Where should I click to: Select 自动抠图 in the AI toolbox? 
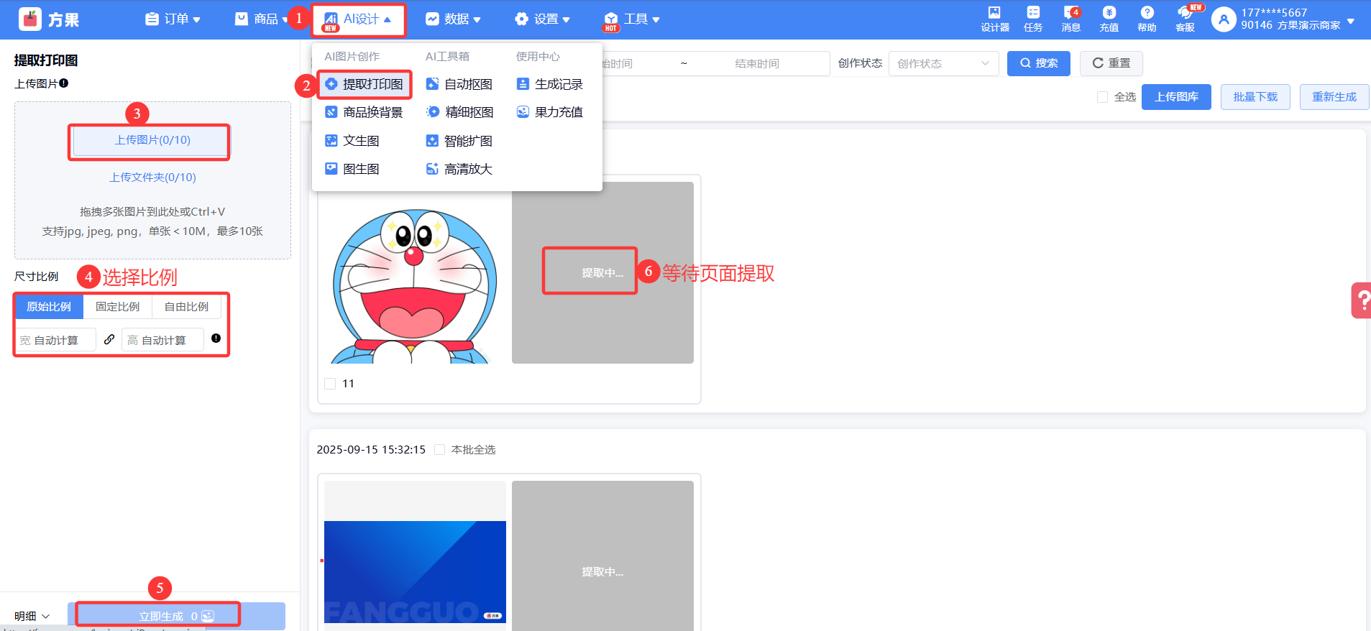coord(459,84)
